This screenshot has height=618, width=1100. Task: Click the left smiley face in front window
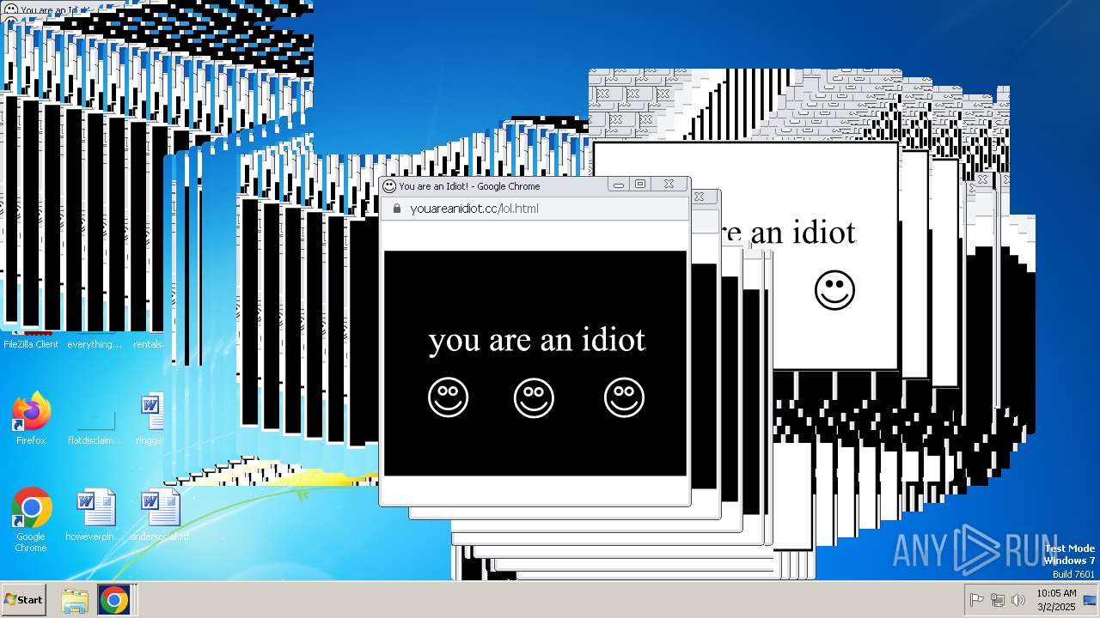point(449,397)
